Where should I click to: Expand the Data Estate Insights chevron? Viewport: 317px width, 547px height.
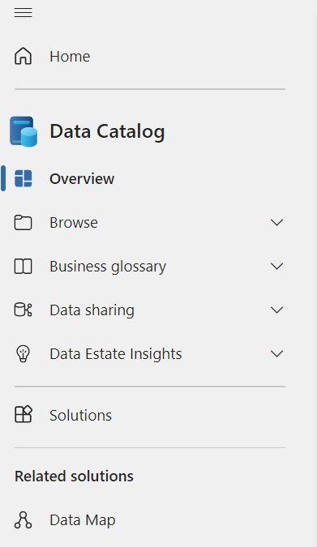pos(276,354)
